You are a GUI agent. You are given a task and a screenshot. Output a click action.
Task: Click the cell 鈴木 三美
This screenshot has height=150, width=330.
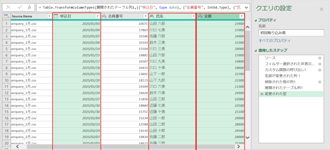172,43
